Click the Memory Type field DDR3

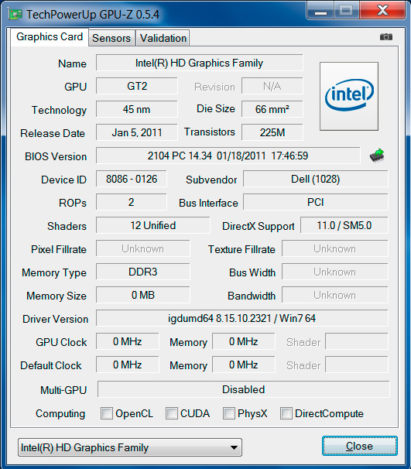(142, 272)
